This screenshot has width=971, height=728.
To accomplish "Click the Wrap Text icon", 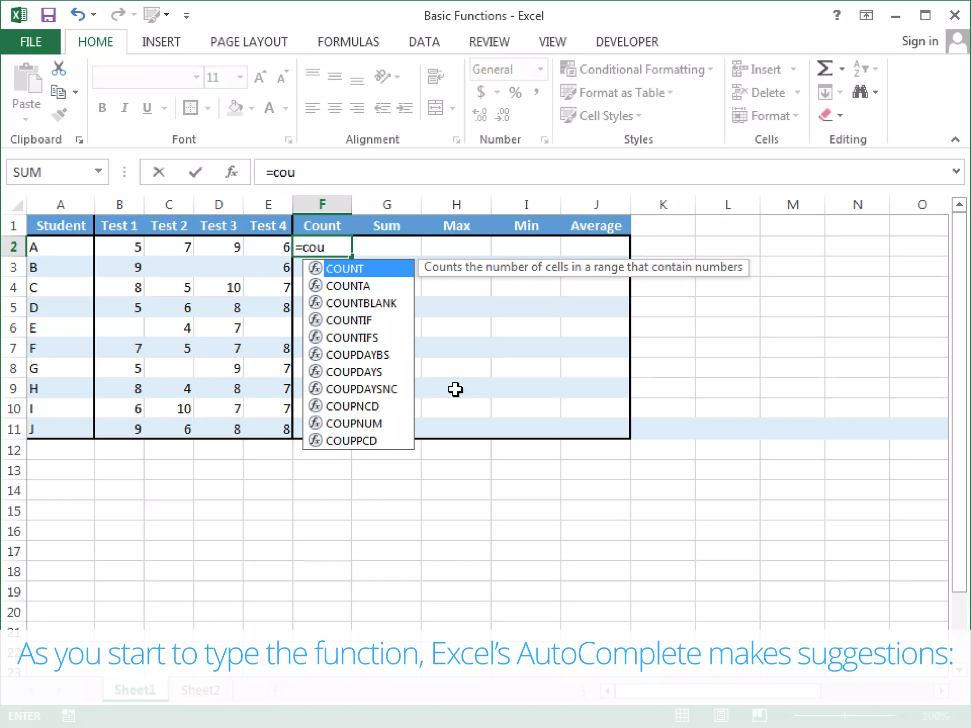I will 435,76.
